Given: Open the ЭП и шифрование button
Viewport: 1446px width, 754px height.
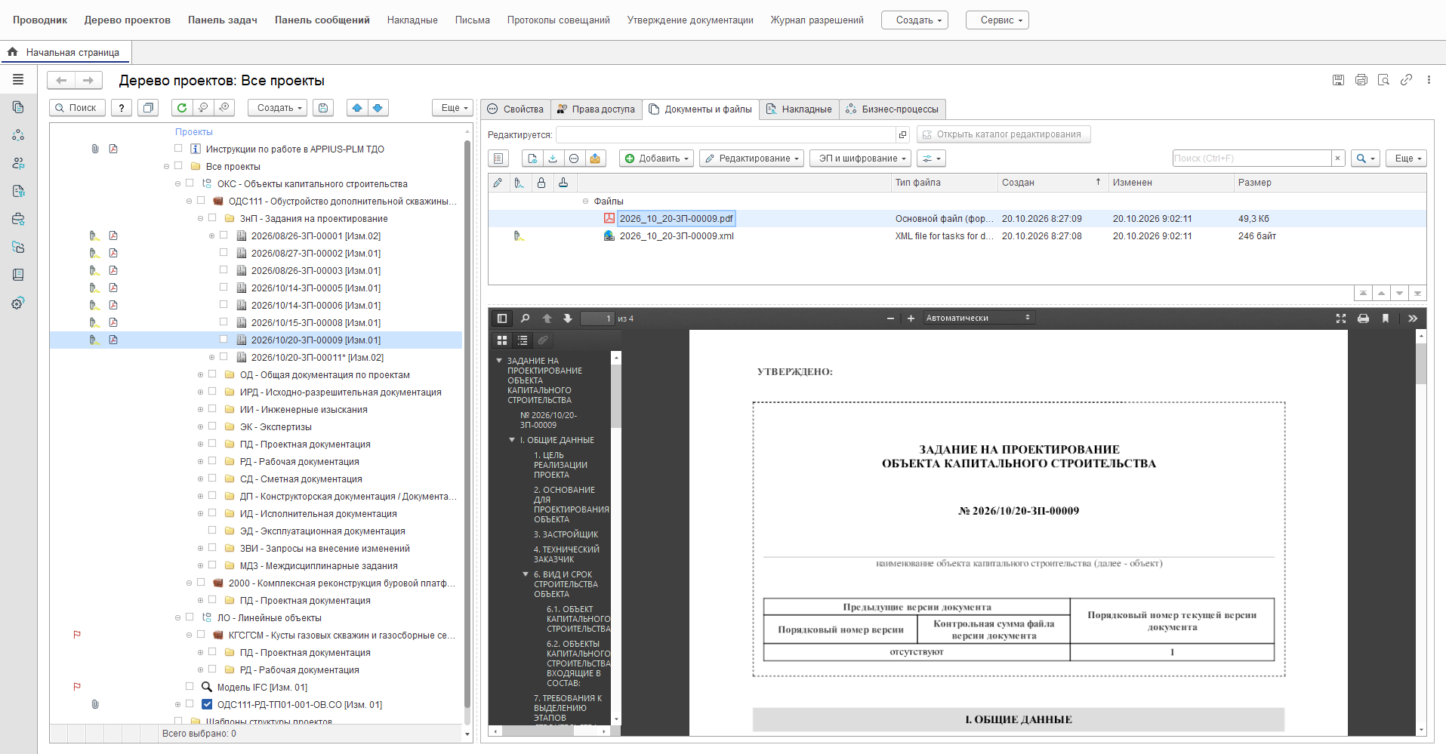Looking at the screenshot, I should 861,158.
